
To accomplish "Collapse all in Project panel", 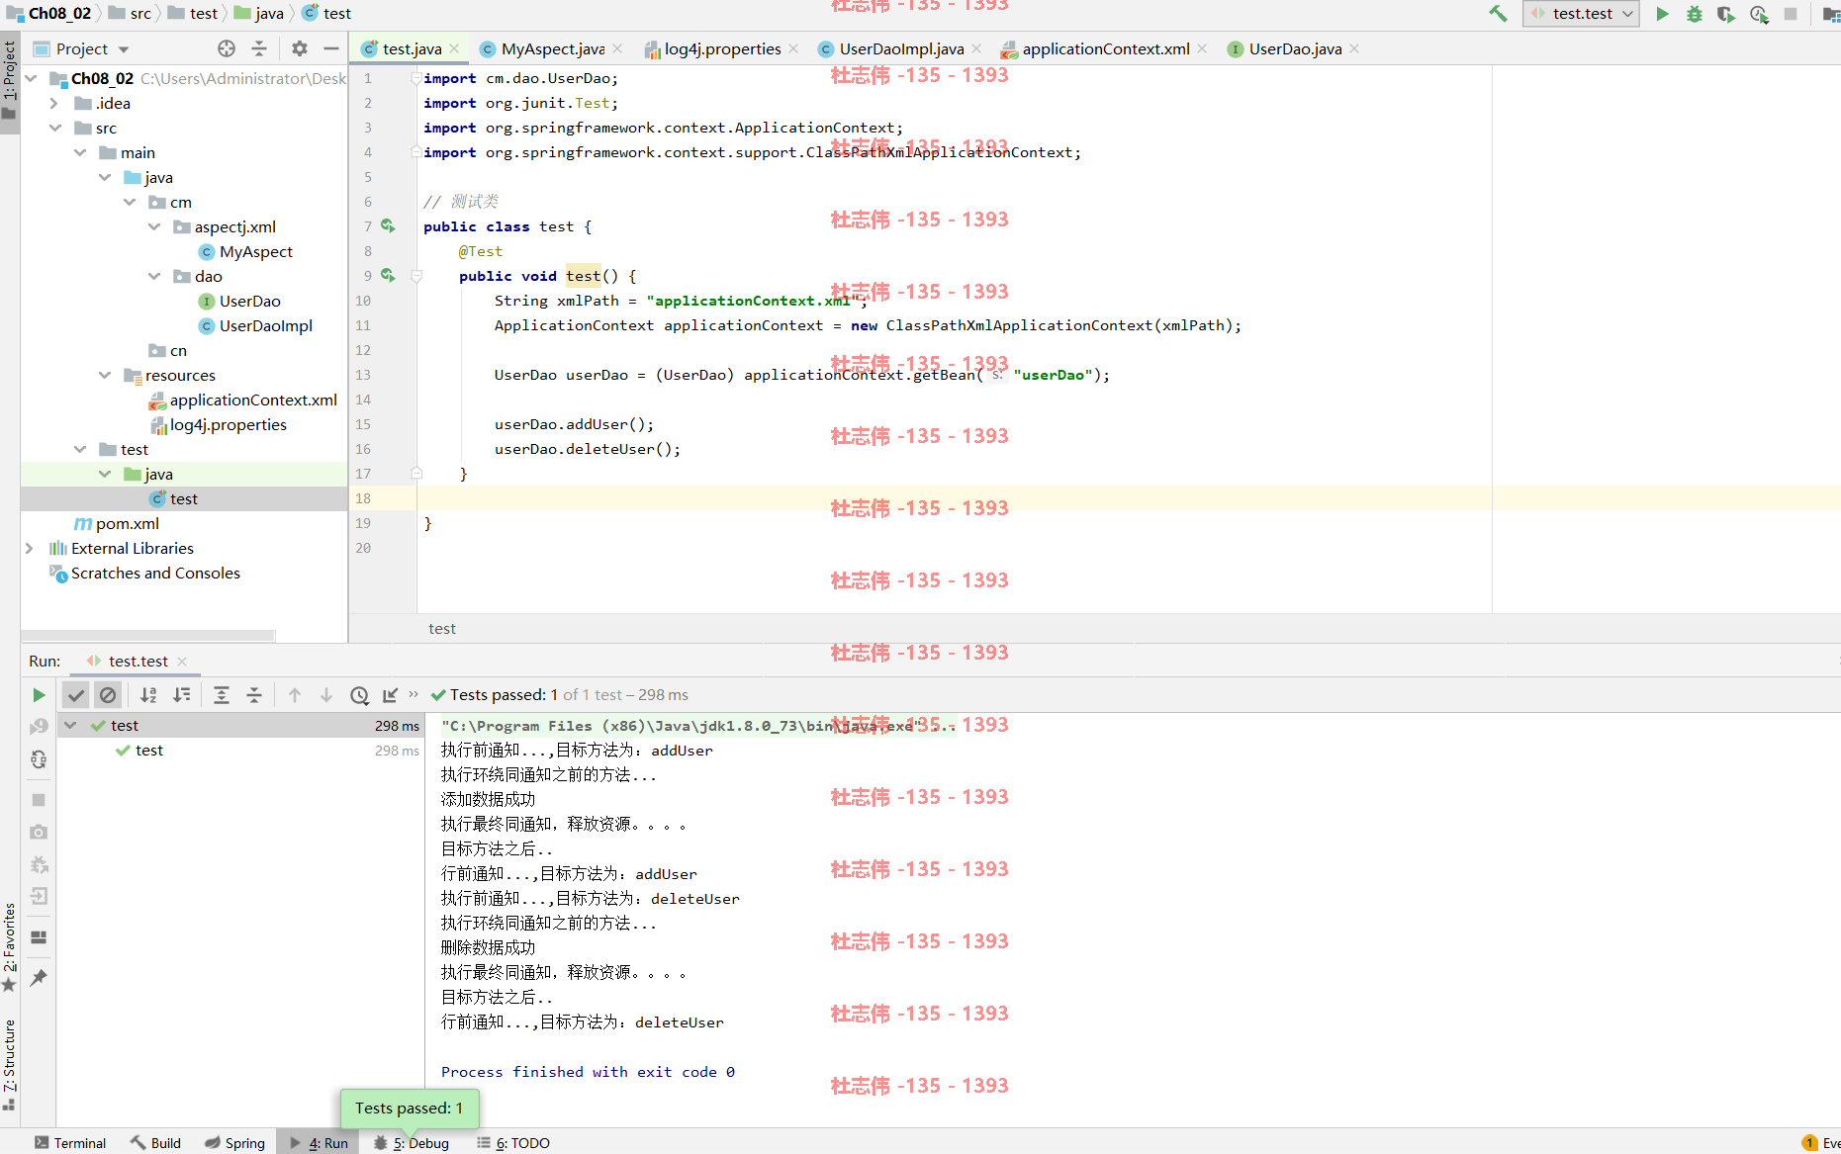I will click(259, 48).
